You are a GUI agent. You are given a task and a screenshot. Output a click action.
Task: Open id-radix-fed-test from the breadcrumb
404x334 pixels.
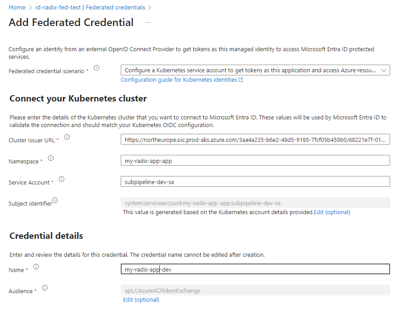pos(57,7)
